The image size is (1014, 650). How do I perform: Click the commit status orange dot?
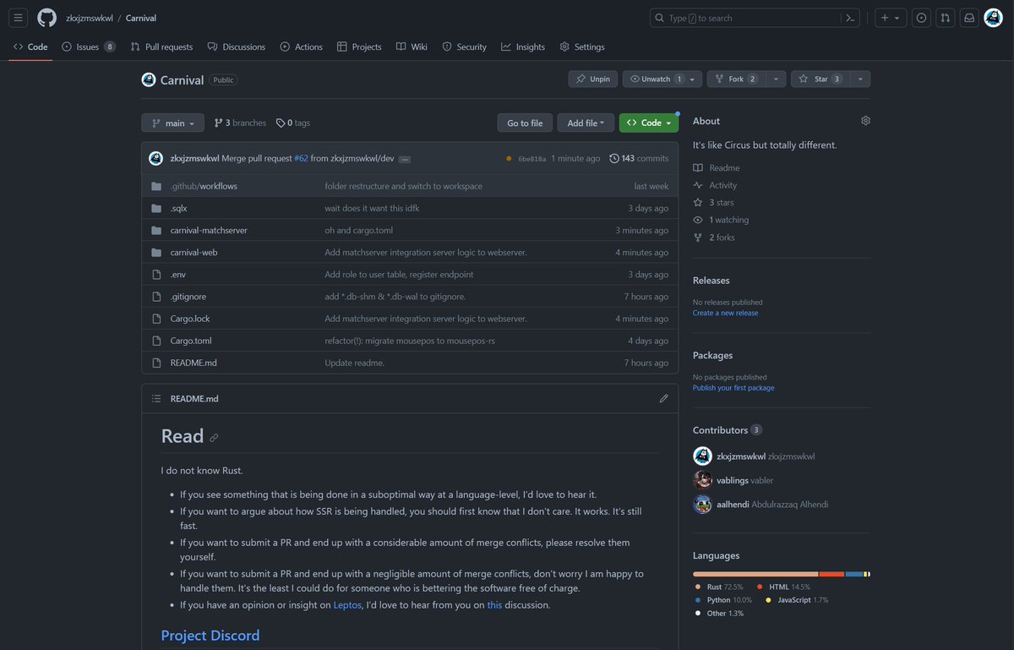(509, 158)
